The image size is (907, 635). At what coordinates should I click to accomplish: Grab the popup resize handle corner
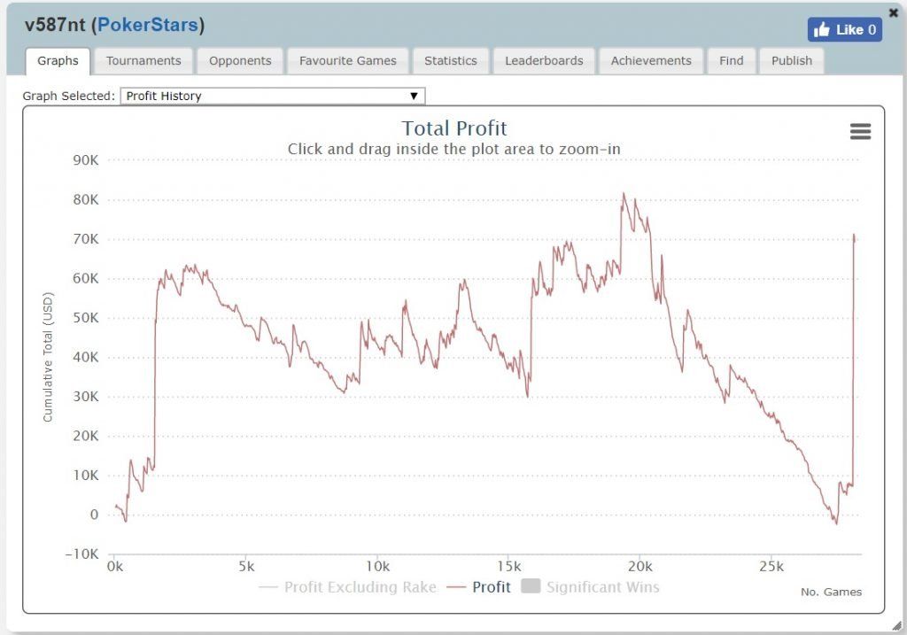[896, 626]
